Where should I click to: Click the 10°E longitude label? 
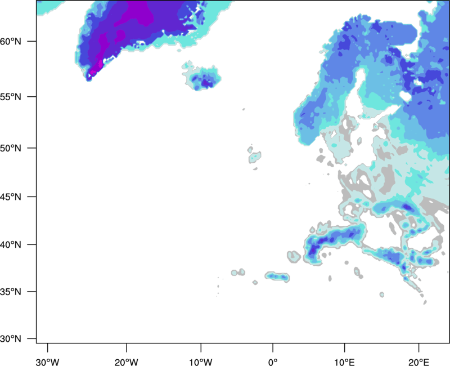(x=344, y=362)
